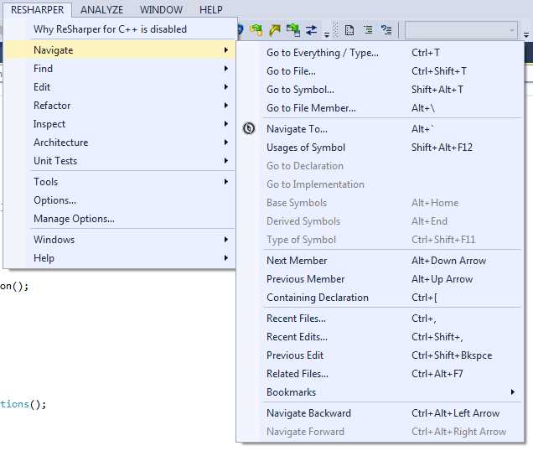Viewport: 533px width, 451px height.
Task: Click the green indent lines toolbar icon
Action: pos(368,30)
